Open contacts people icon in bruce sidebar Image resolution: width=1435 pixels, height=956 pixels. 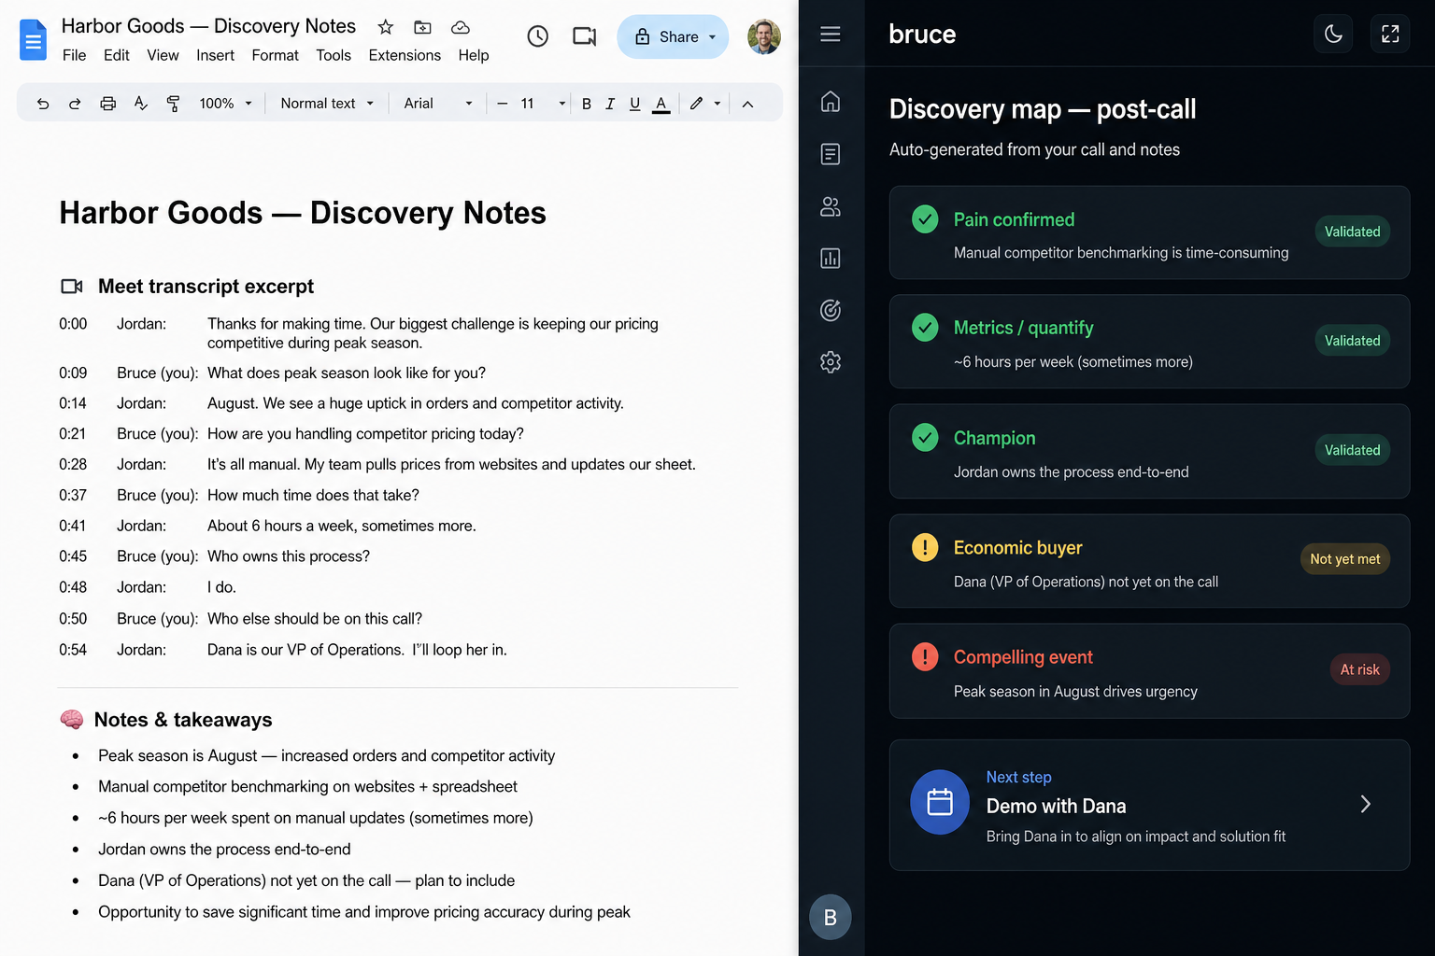click(x=831, y=206)
